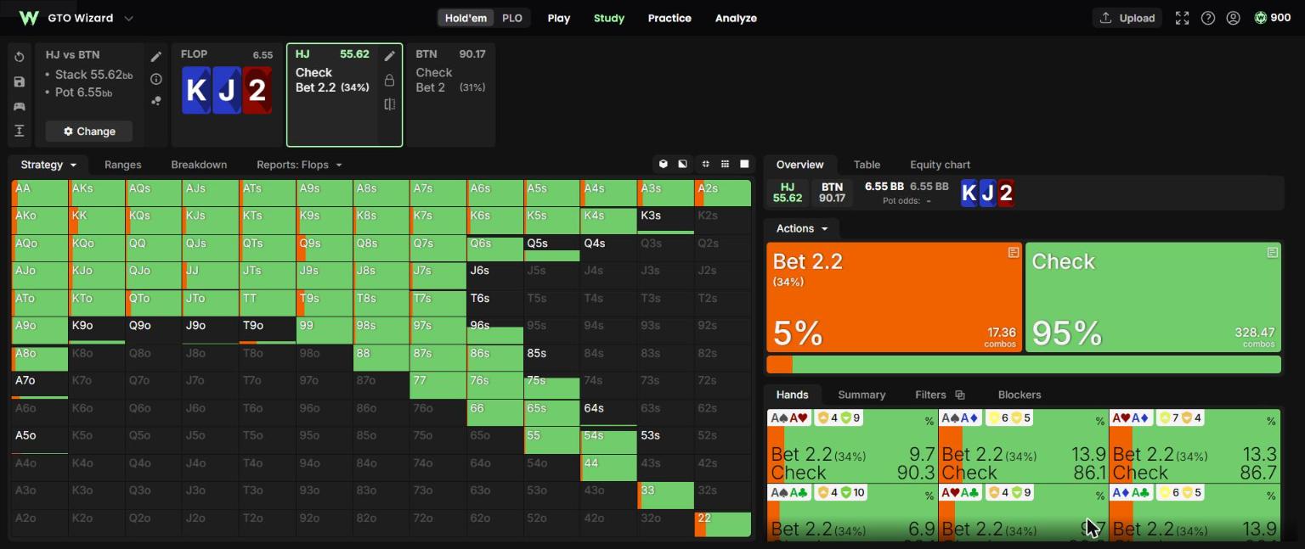
Task: Open the Study menu
Action: coord(609,18)
